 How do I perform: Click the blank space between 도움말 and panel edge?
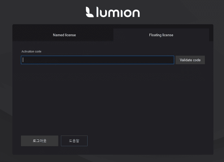pyautogui.click(x=149, y=141)
